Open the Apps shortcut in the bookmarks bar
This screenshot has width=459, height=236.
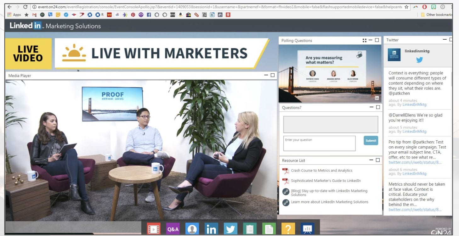tap(14, 15)
